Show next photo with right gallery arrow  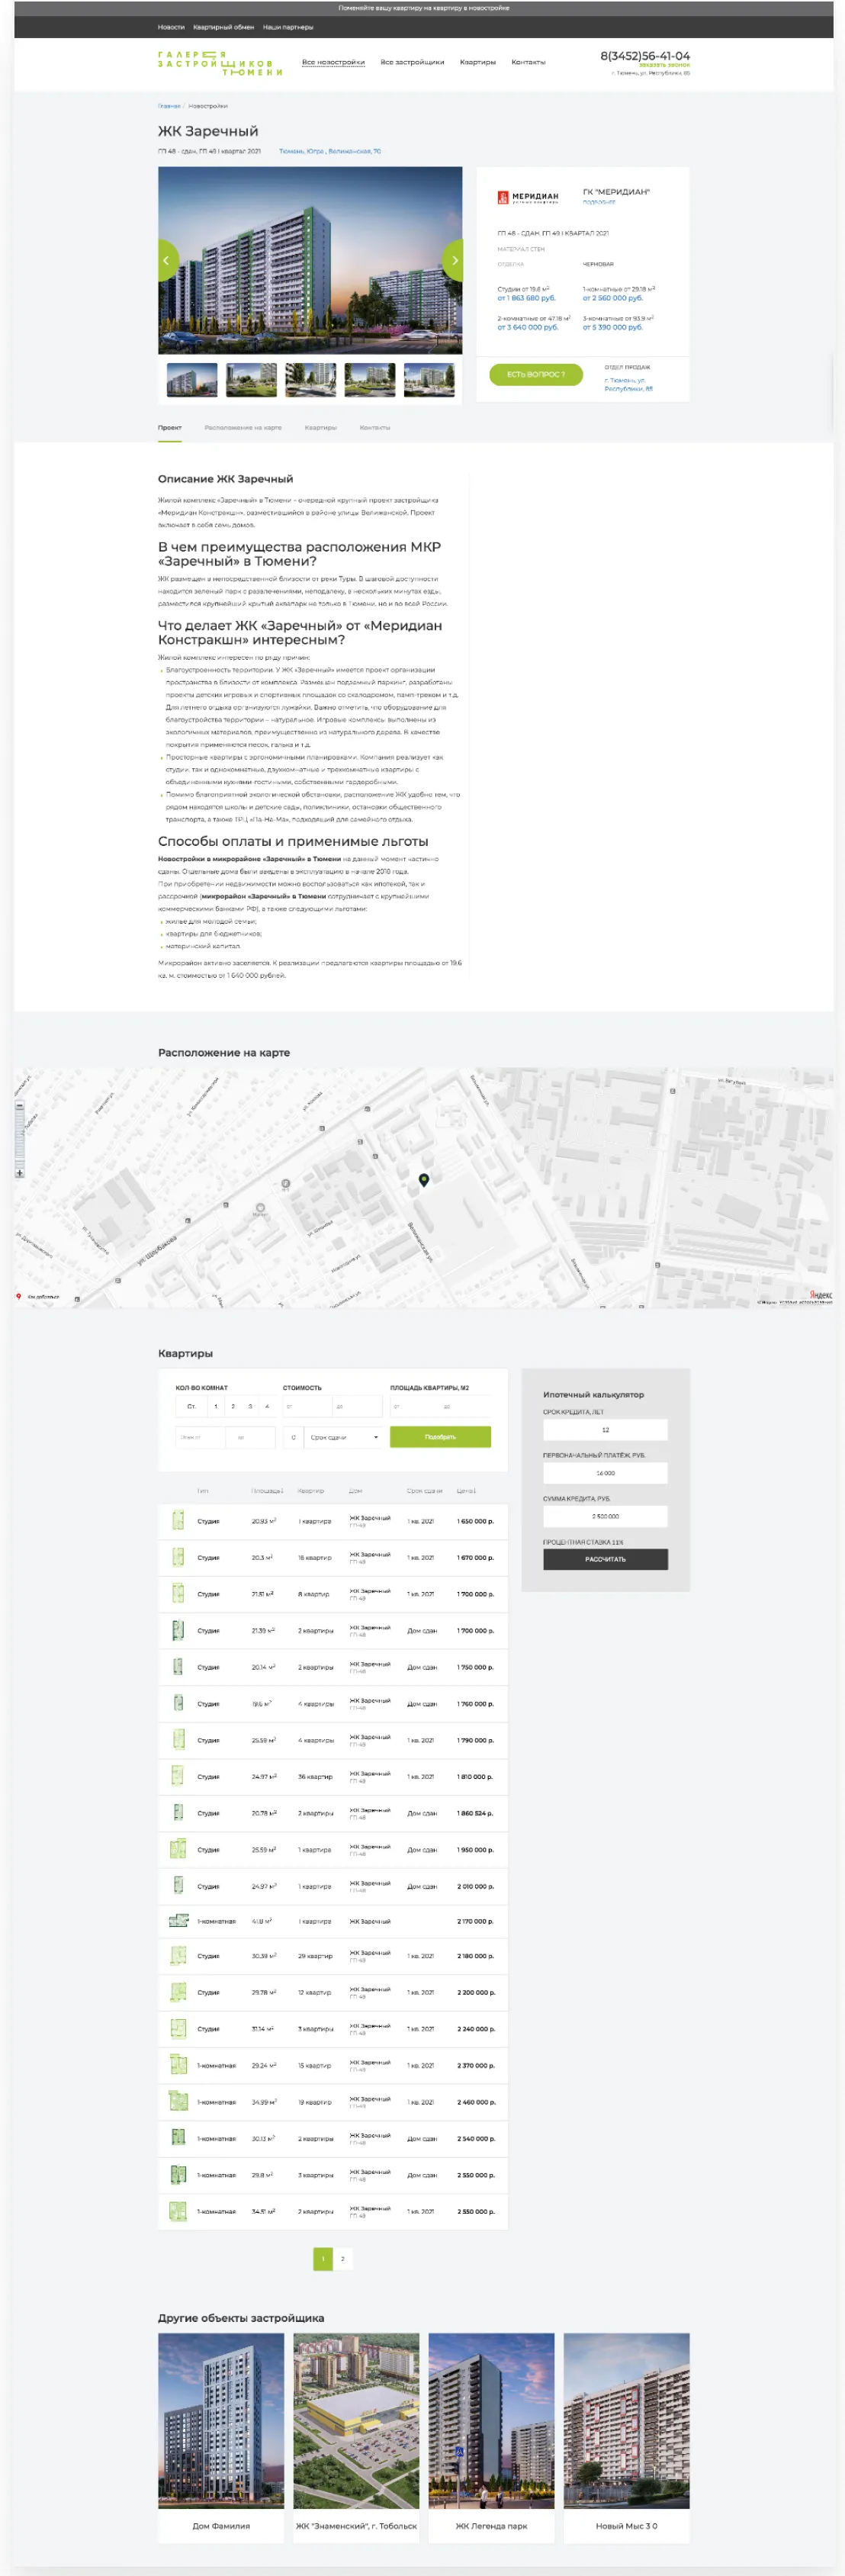click(x=453, y=260)
